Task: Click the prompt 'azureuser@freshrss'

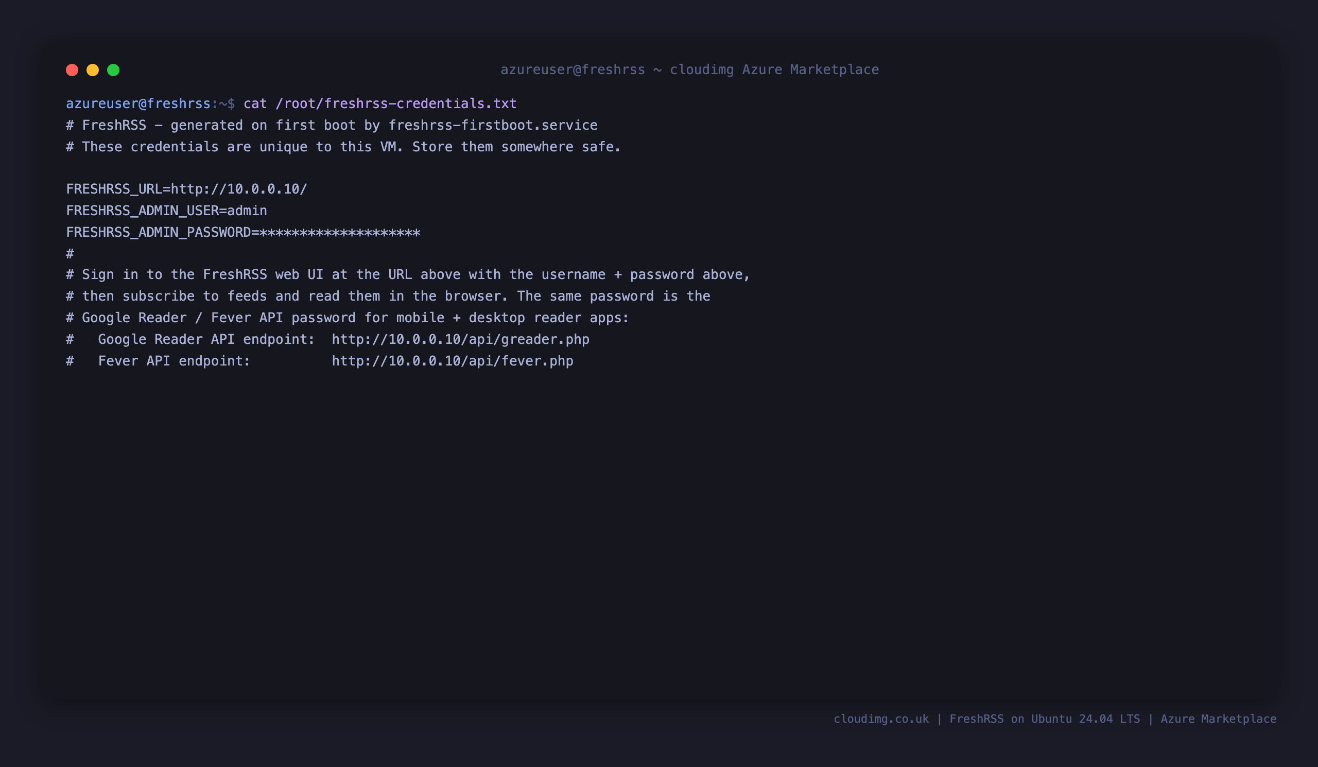Action: tap(138, 103)
